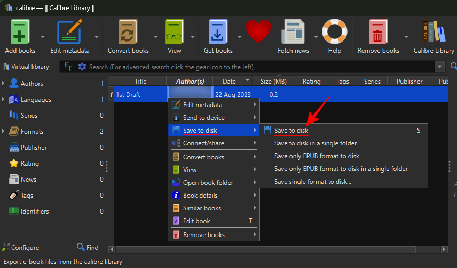Choose Connect/share in context menu
Viewport: 457px width, 268px height.
(x=214, y=143)
